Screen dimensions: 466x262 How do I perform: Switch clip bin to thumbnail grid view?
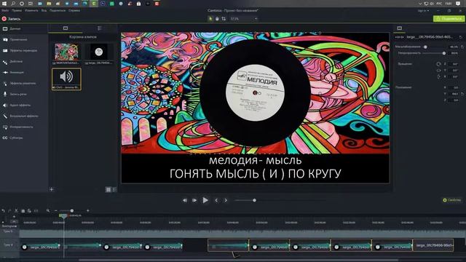tap(108, 189)
